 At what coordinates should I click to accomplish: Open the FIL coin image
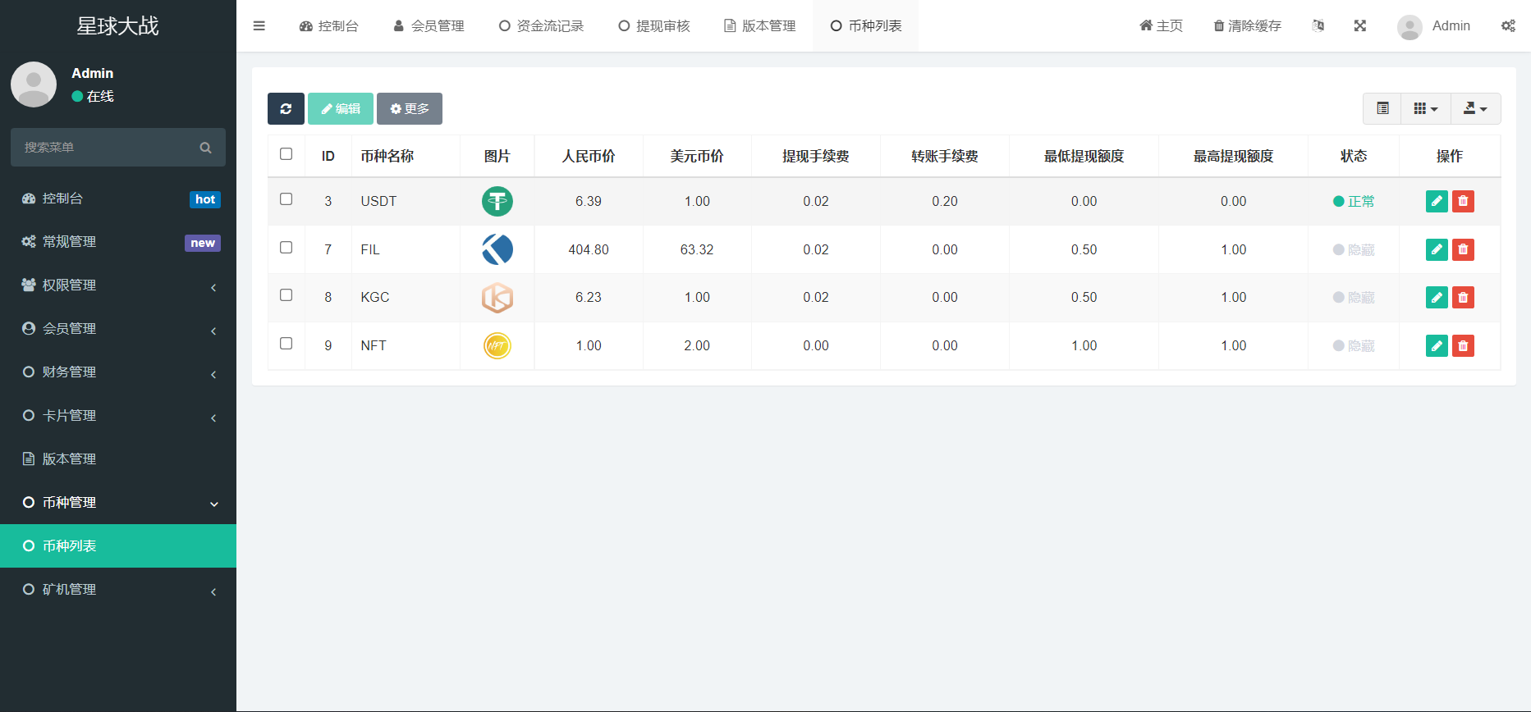coord(497,249)
